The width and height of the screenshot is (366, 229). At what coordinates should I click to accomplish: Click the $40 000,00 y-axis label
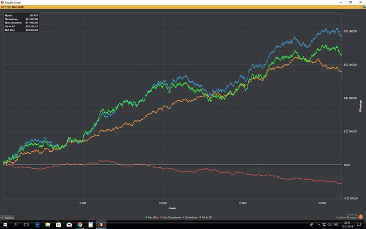coord(350,98)
